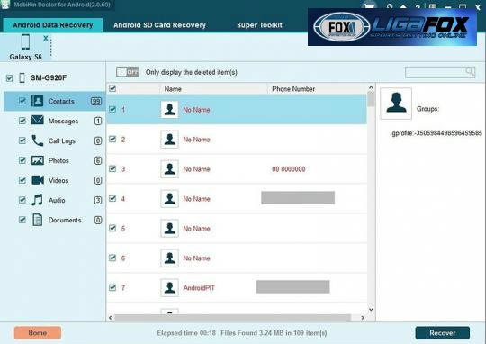Select the Call Logs phone icon
The height and width of the screenshot is (344, 486).
(38, 140)
